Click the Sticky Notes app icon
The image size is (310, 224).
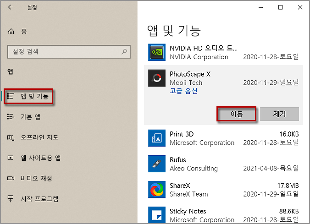coord(157,215)
